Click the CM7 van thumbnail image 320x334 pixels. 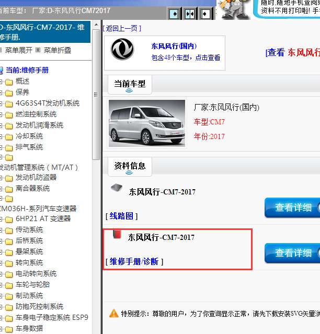coord(147,123)
